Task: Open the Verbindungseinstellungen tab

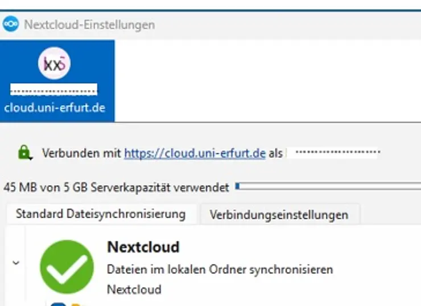Action: click(x=279, y=215)
